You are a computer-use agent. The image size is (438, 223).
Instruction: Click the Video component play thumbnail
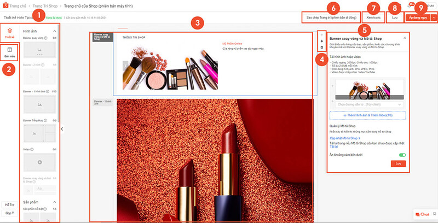[39, 162]
